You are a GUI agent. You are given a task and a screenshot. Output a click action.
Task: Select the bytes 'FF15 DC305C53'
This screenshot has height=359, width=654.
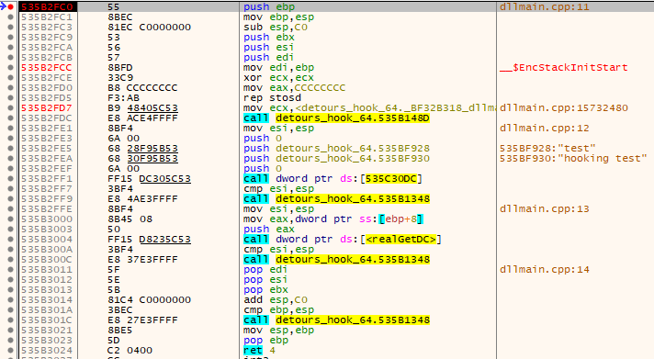tap(149, 178)
